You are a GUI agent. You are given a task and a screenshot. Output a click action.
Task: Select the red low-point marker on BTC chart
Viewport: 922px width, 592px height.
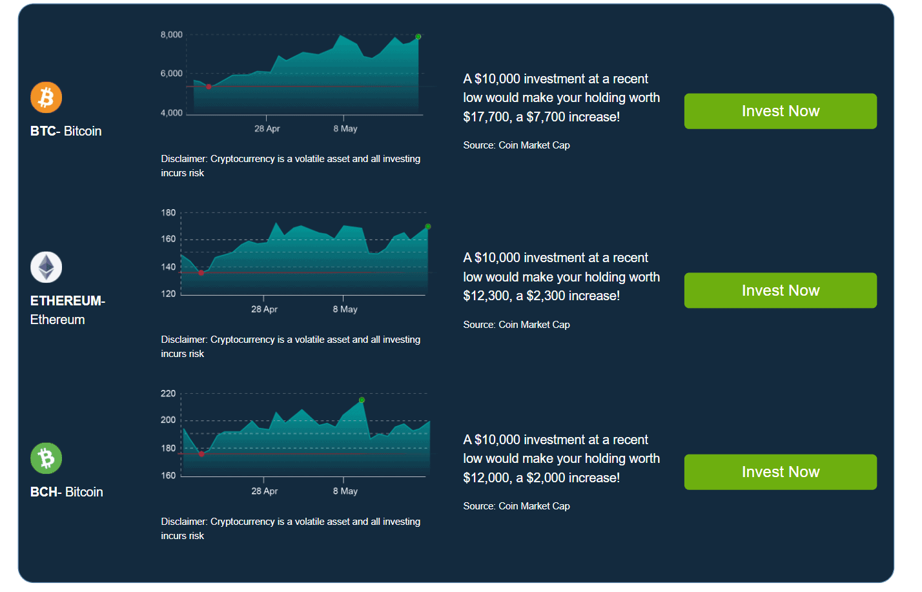click(x=209, y=85)
